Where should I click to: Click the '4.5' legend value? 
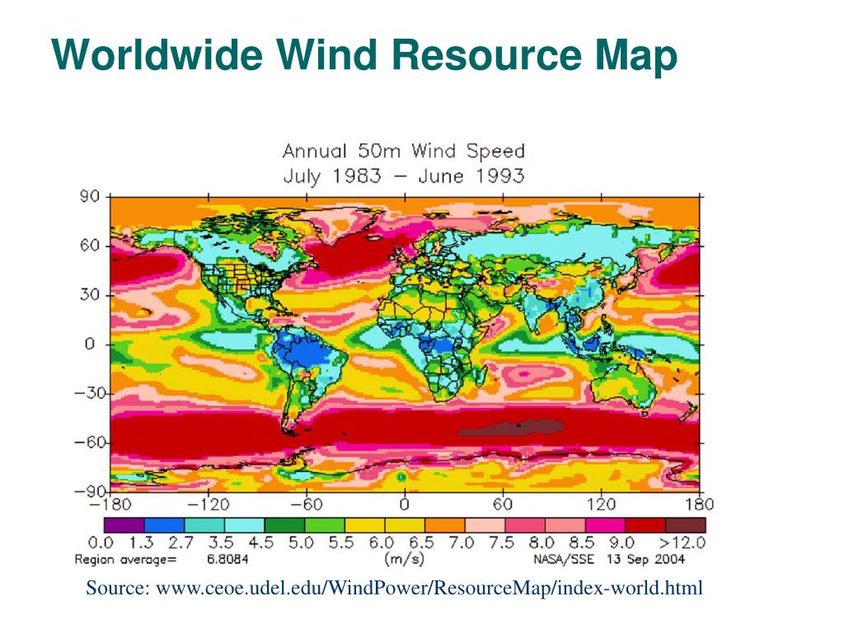261,542
